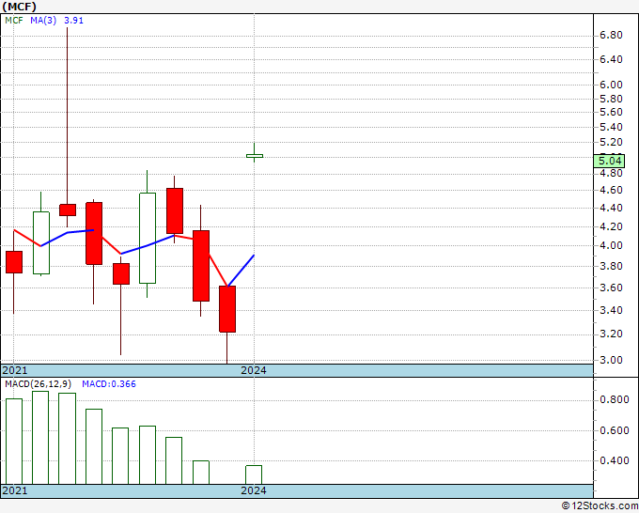
Task: Click the MACD:0.366 value label
Action: point(109,384)
